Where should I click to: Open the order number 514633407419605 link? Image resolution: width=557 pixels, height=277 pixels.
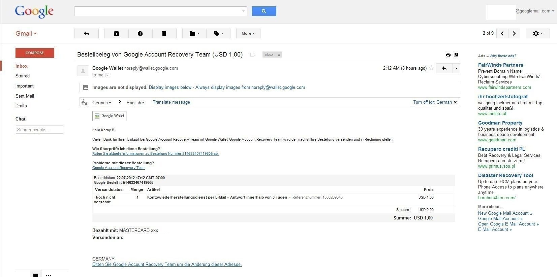(155, 153)
